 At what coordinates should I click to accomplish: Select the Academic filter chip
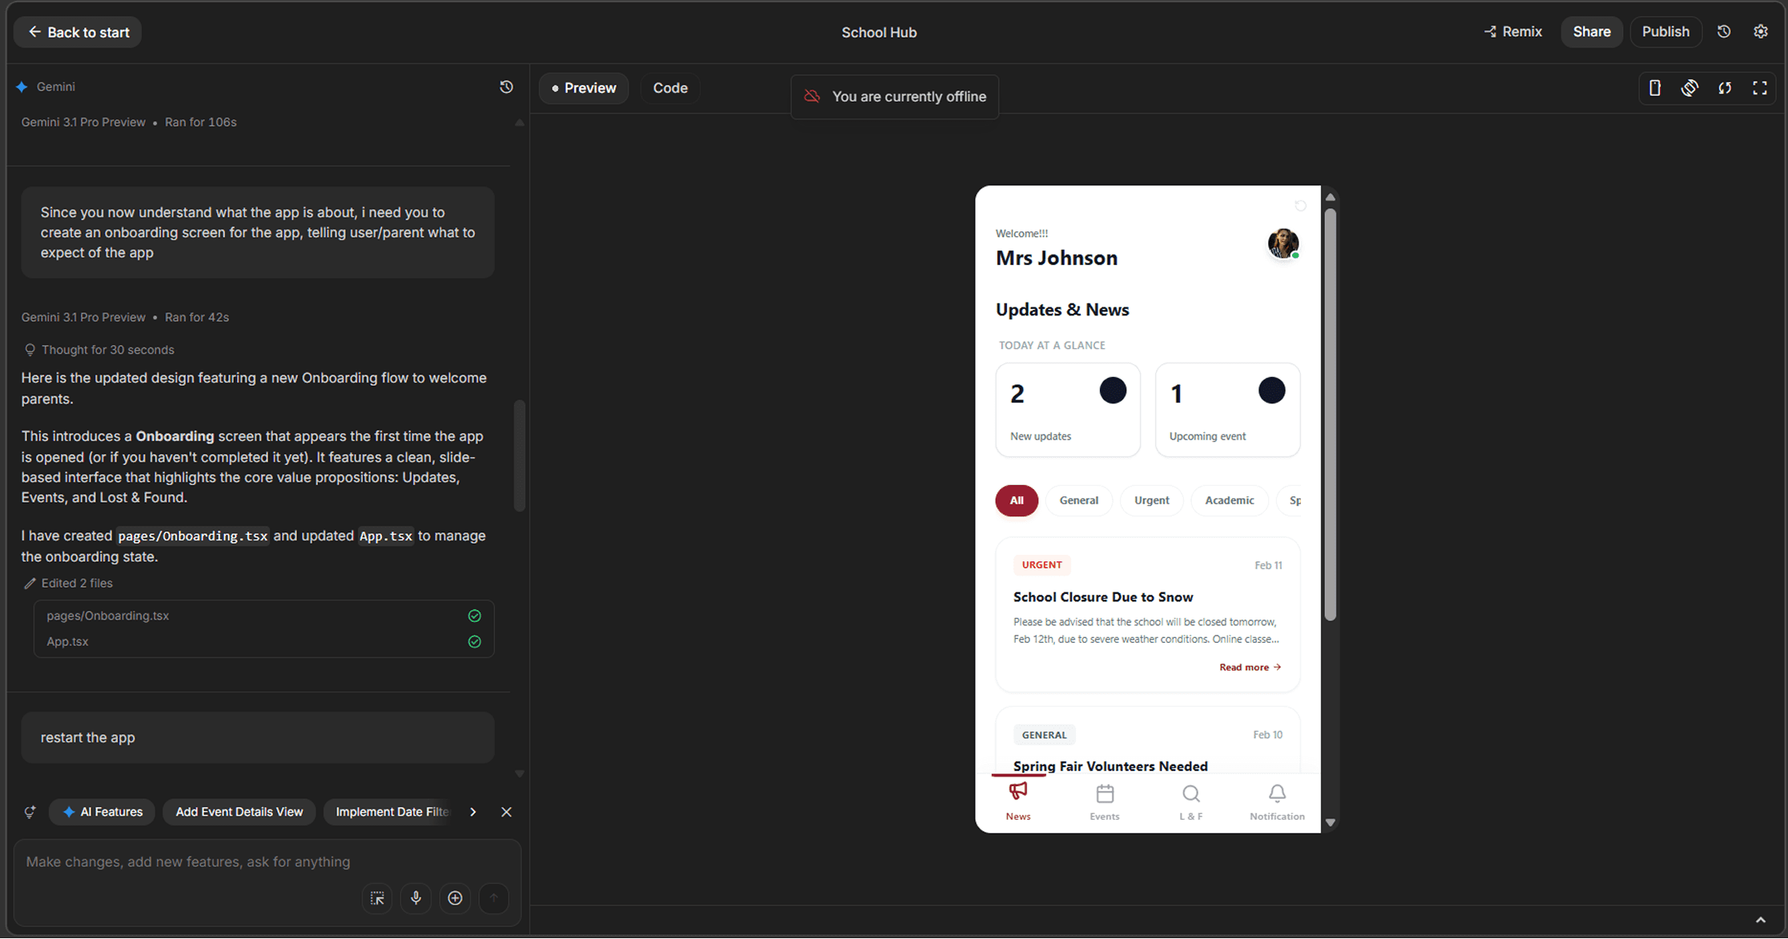pyautogui.click(x=1229, y=500)
